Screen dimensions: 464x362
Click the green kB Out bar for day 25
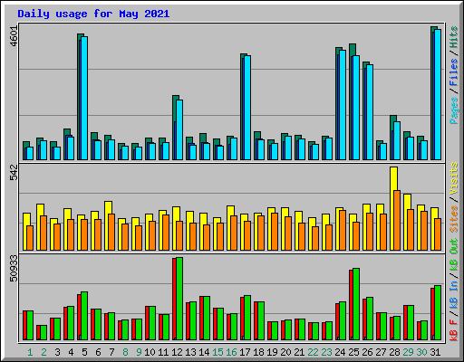356,304
